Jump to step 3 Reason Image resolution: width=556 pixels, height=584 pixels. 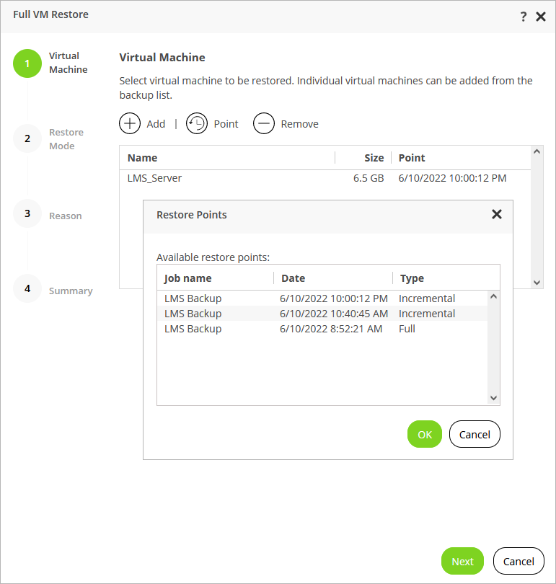click(27, 213)
